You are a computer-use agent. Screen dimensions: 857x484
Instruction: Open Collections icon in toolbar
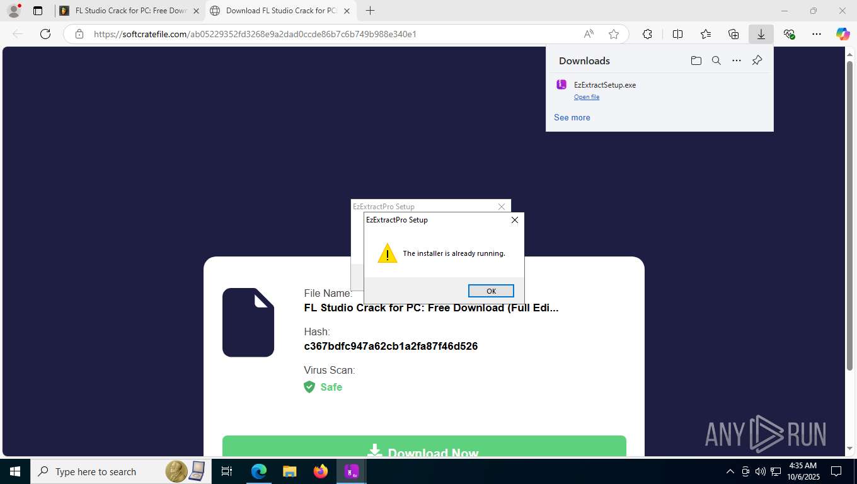(733, 34)
